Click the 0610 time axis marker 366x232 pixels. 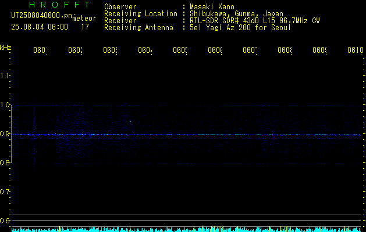coord(356,50)
